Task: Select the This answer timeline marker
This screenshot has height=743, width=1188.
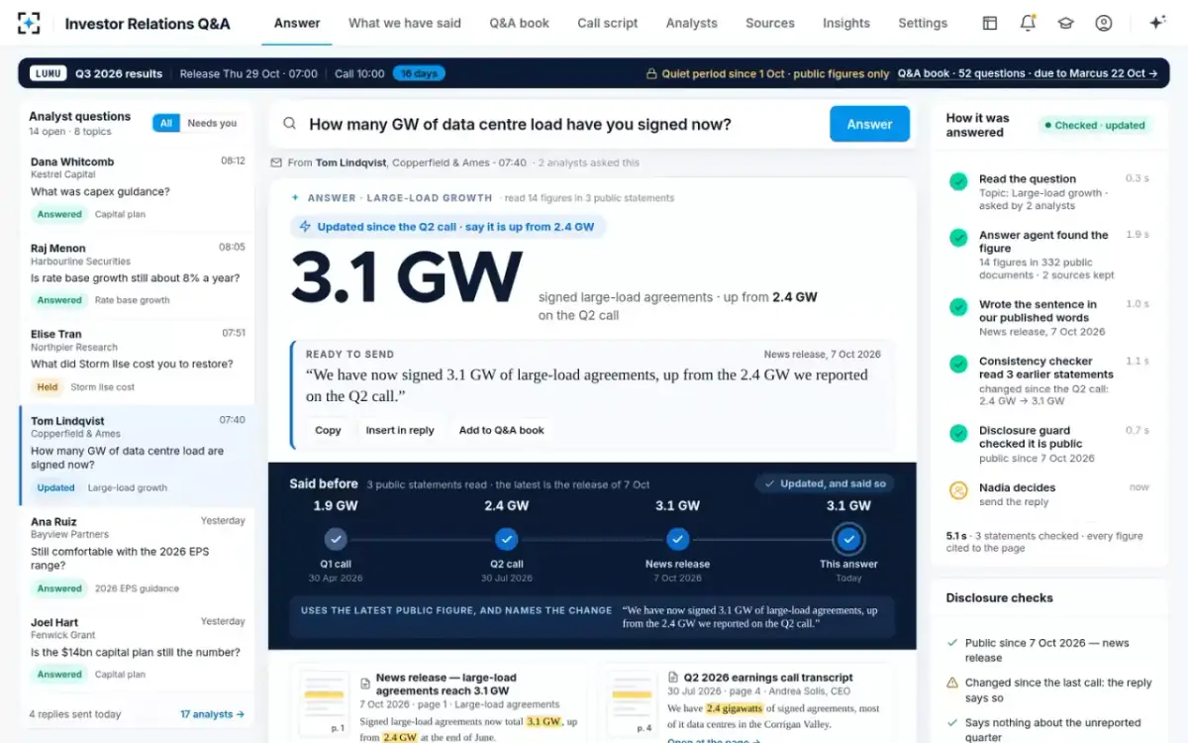Action: point(848,539)
